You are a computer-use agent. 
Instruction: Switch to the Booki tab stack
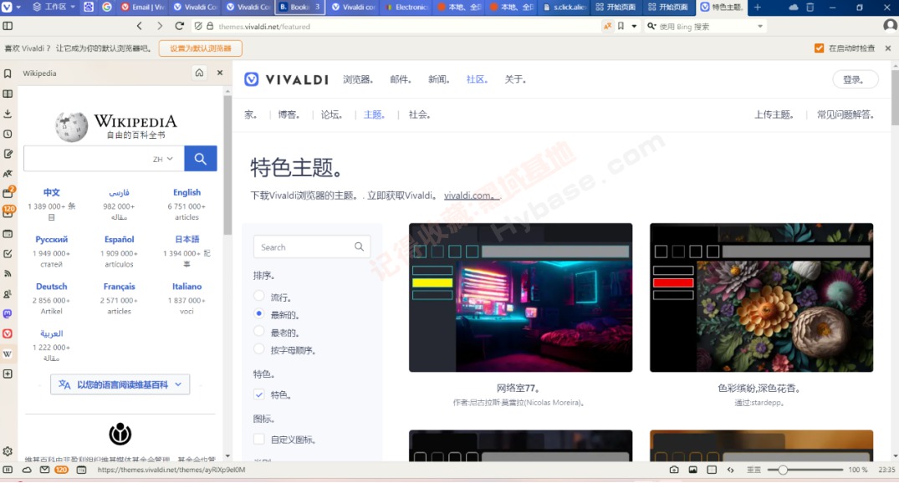pyautogui.click(x=300, y=8)
